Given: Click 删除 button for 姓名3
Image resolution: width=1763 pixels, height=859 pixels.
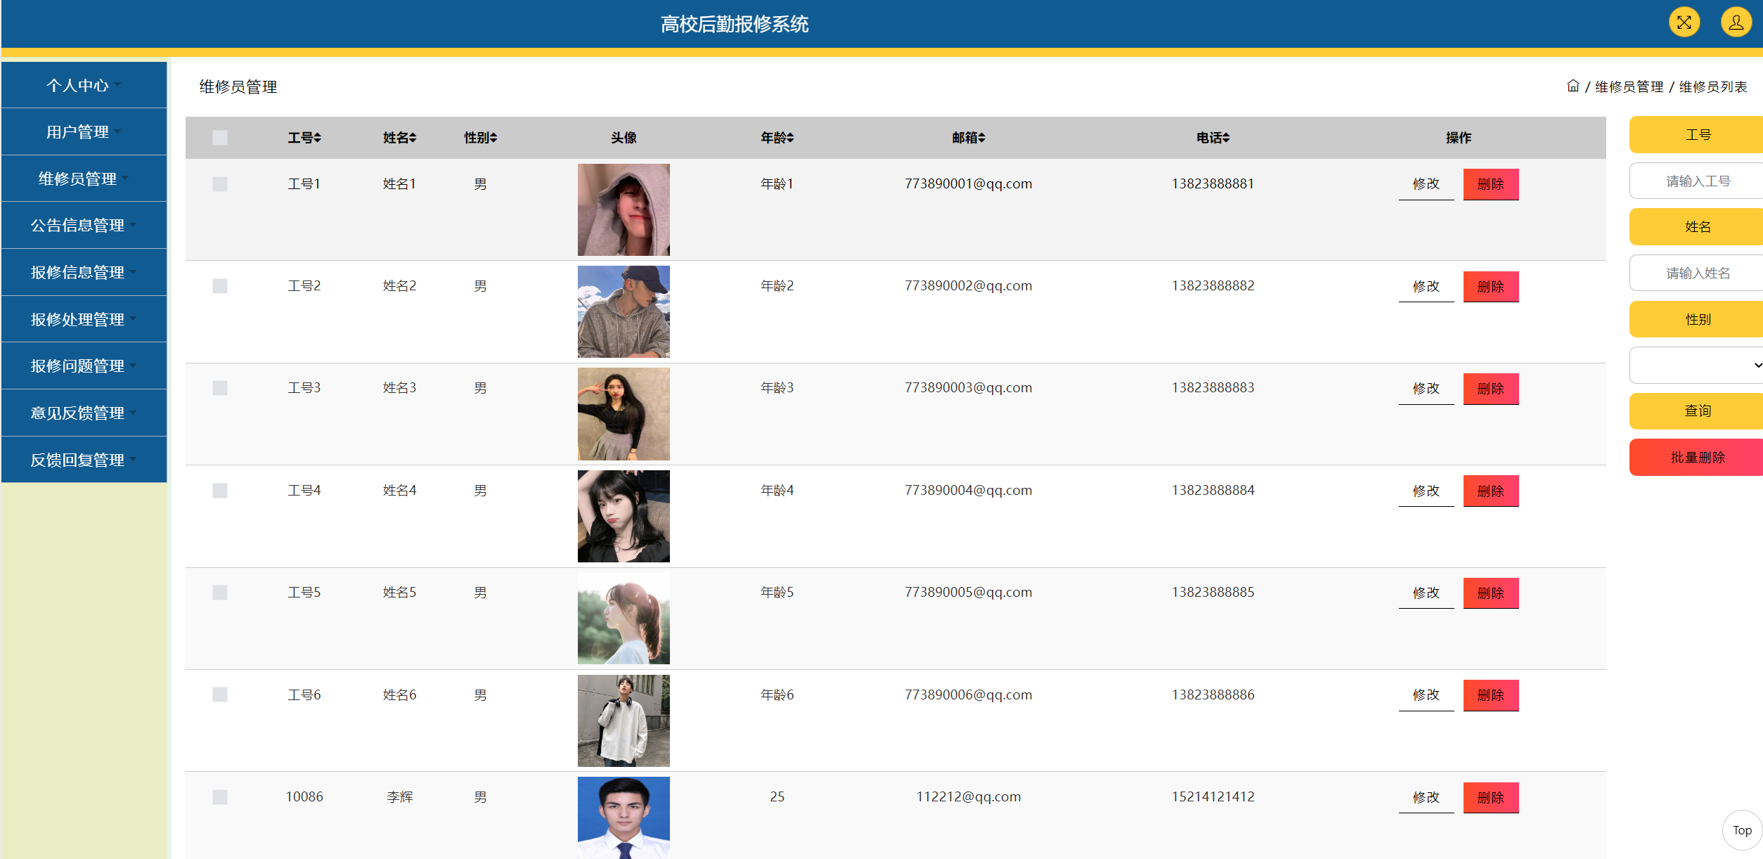Looking at the screenshot, I should (1490, 389).
